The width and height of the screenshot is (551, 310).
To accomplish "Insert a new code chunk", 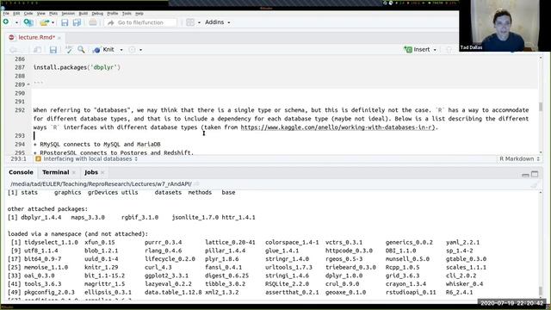I will coord(417,50).
